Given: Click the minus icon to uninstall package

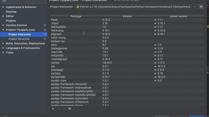Looking at the screenshot, I should coord(58,109).
